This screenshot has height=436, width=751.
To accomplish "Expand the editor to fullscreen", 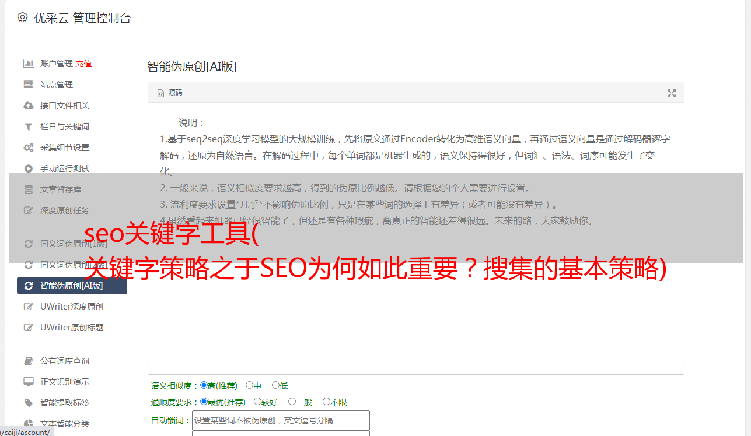I will 672,93.
